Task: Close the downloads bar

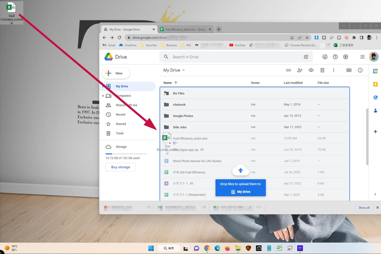Action: coord(377,208)
